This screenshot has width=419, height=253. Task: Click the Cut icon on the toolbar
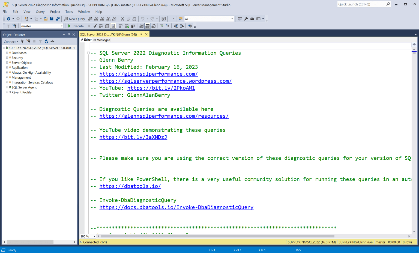pos(123,19)
